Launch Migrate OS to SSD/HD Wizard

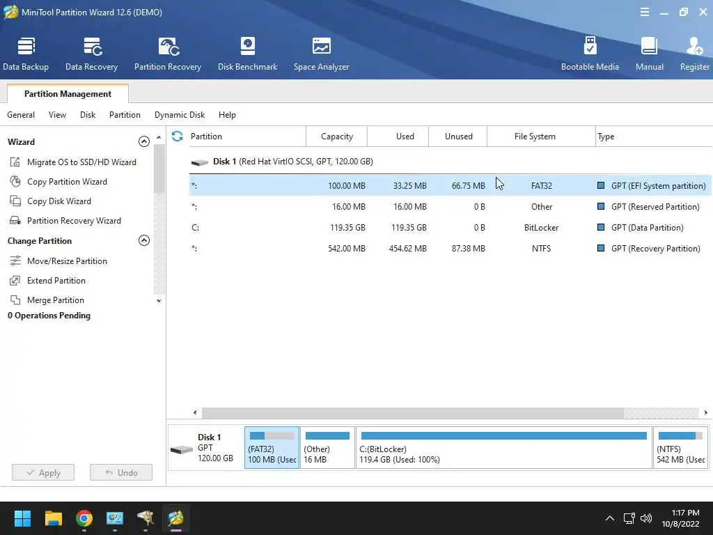[81, 162]
